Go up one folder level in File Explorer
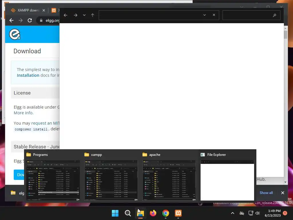 click(x=92, y=15)
